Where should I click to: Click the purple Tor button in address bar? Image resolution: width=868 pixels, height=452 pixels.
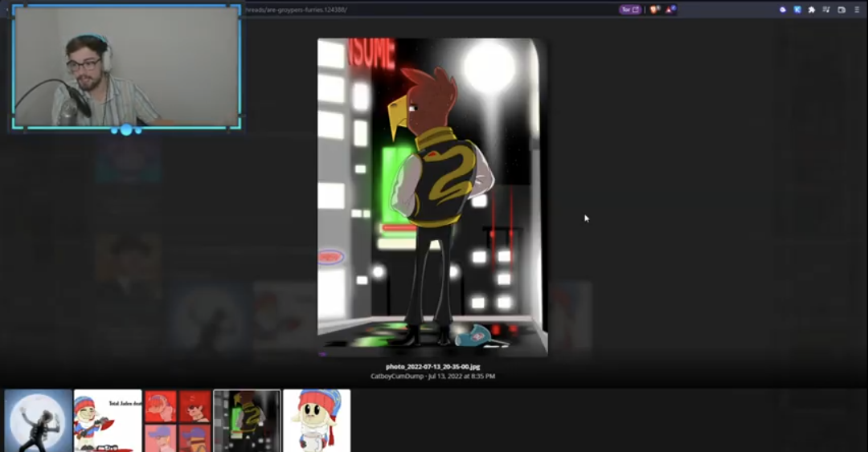coord(630,10)
